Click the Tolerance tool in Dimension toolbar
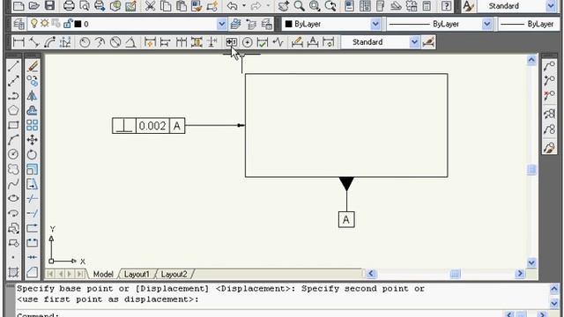 [231, 42]
